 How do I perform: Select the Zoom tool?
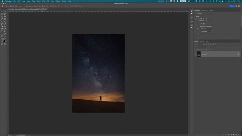point(2,36)
